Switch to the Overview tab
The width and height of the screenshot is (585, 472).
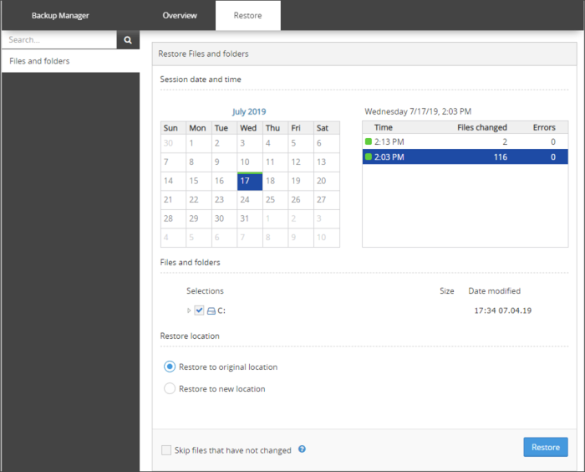coord(180,16)
